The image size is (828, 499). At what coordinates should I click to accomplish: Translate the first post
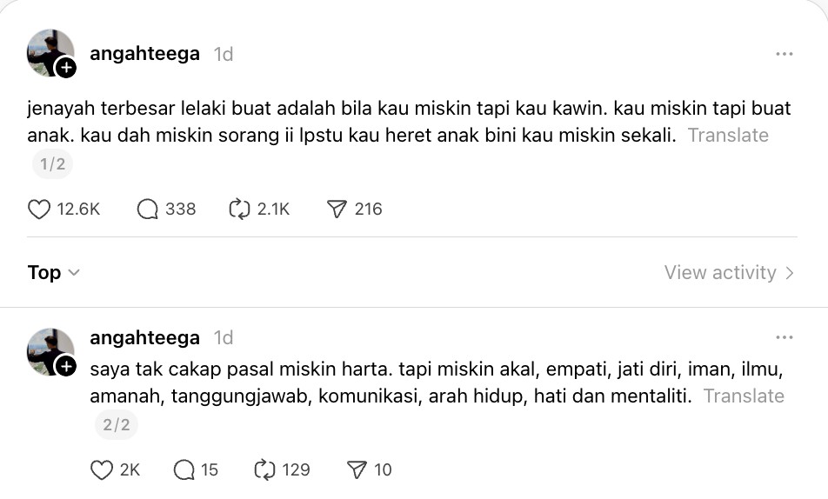point(728,136)
